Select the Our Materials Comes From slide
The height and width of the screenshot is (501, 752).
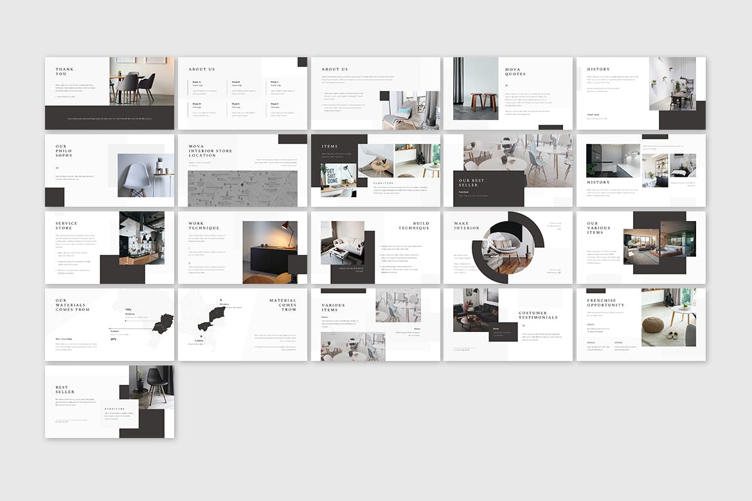(109, 324)
